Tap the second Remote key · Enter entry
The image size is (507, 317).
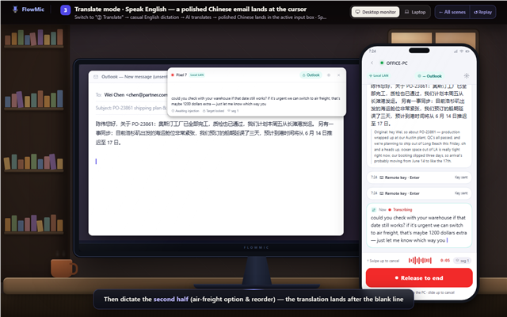click(x=419, y=193)
